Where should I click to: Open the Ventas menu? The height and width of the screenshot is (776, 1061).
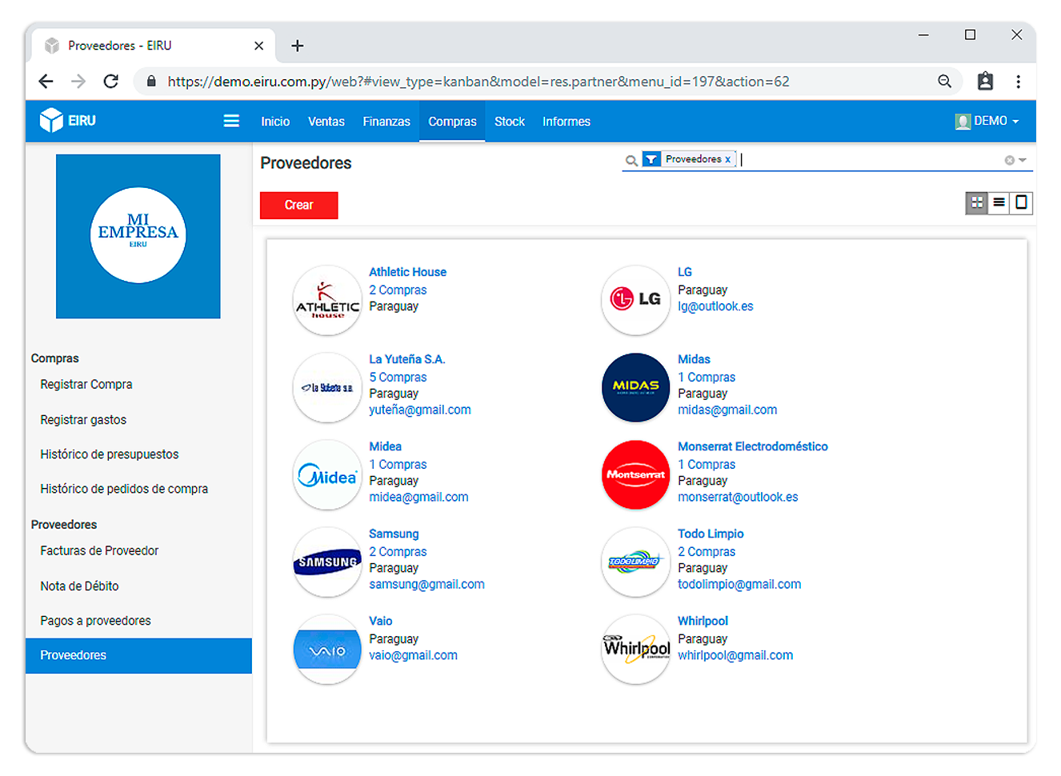pyautogui.click(x=326, y=122)
